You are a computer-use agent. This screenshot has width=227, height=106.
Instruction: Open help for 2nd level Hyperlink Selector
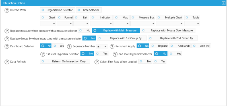click(115, 54)
